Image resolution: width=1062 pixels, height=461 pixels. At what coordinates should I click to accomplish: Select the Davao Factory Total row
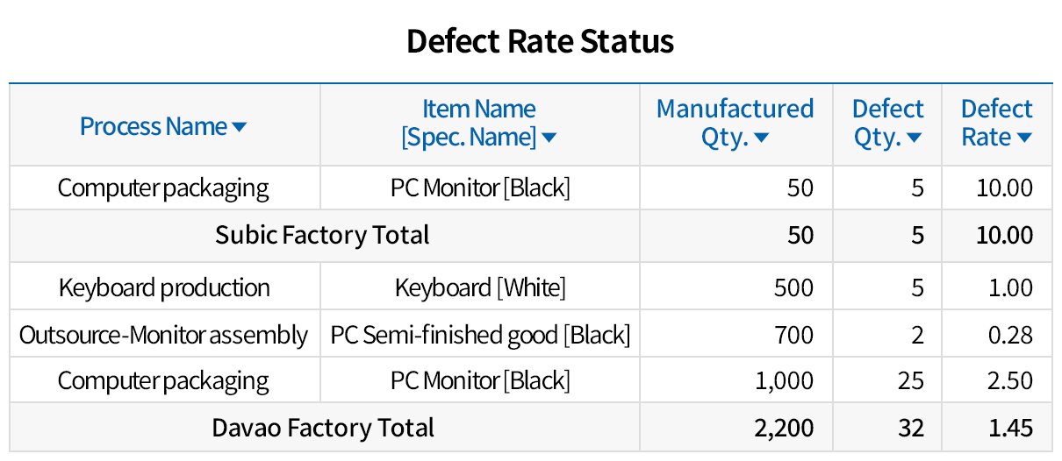coord(323,428)
